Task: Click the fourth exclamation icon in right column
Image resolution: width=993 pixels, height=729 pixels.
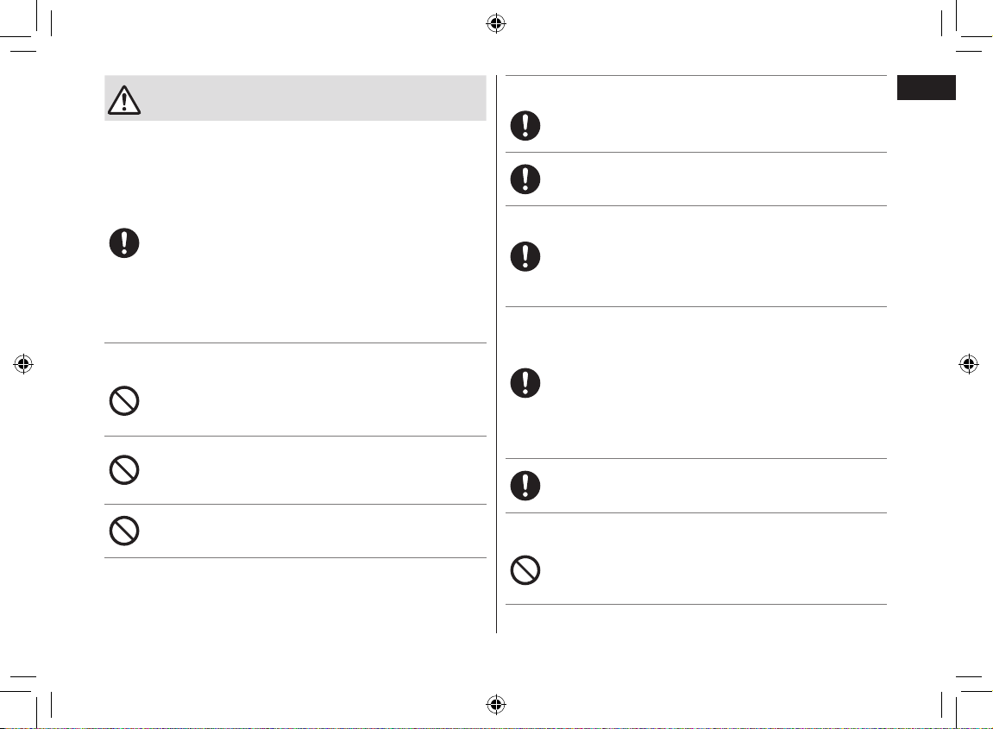Action: click(x=525, y=383)
